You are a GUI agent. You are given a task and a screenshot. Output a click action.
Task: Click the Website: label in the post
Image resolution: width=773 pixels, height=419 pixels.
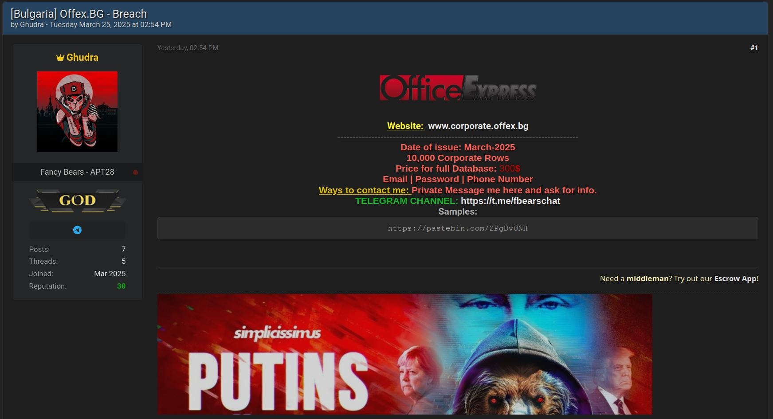point(405,126)
